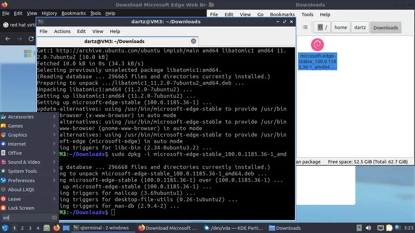This screenshot has height=233, width=415.
Task: Open Firefox's History menu
Action: [x=49, y=13]
